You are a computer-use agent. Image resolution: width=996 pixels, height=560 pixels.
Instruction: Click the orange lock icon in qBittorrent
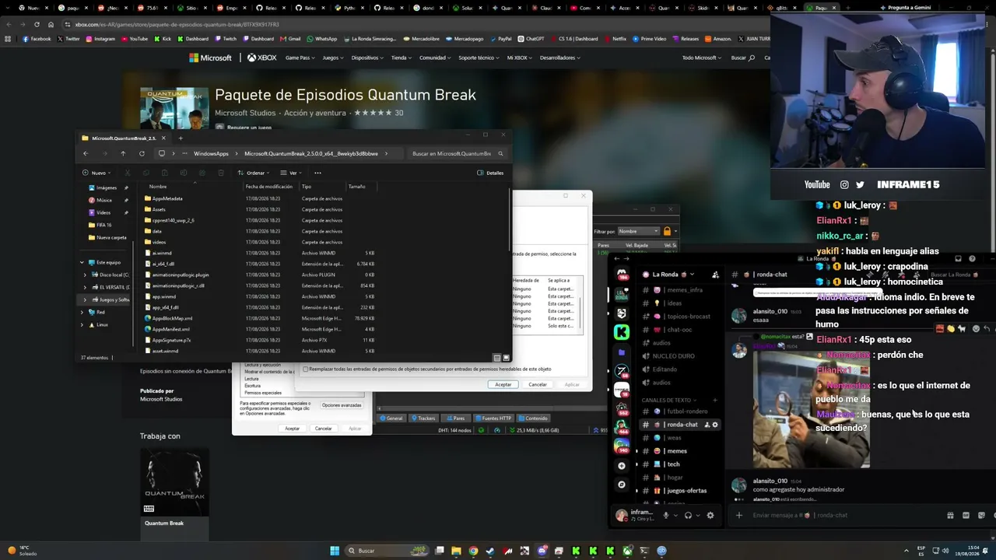667,231
